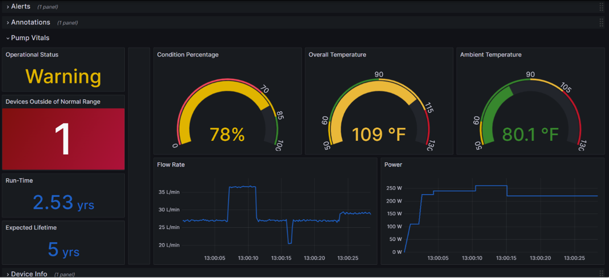This screenshot has height=278, width=609.
Task: Expand the Alerts row chevron
Action: coord(7,7)
